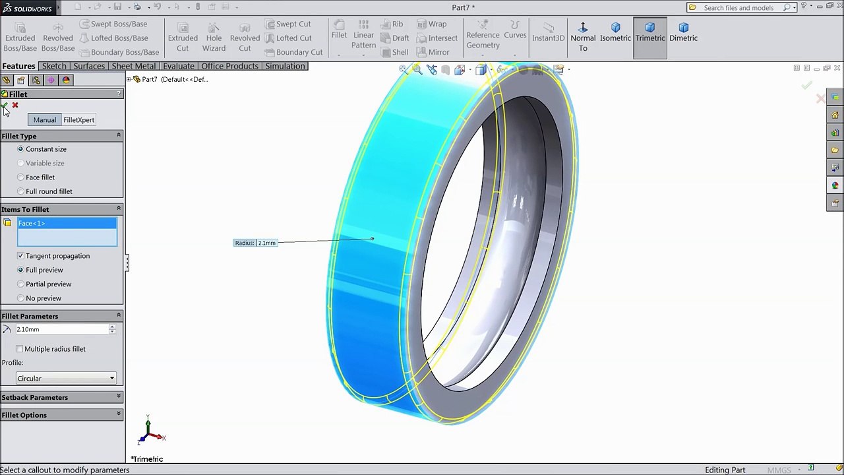Click the Save icon in top toolbar
844x475 pixels.
point(117,7)
